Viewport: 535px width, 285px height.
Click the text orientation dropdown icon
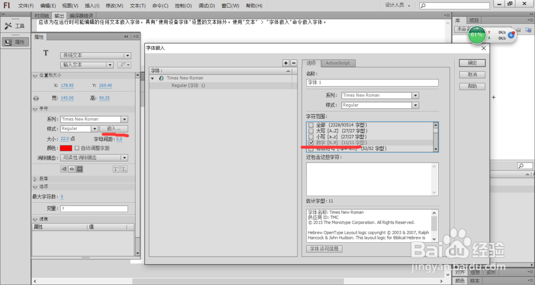click(124, 65)
